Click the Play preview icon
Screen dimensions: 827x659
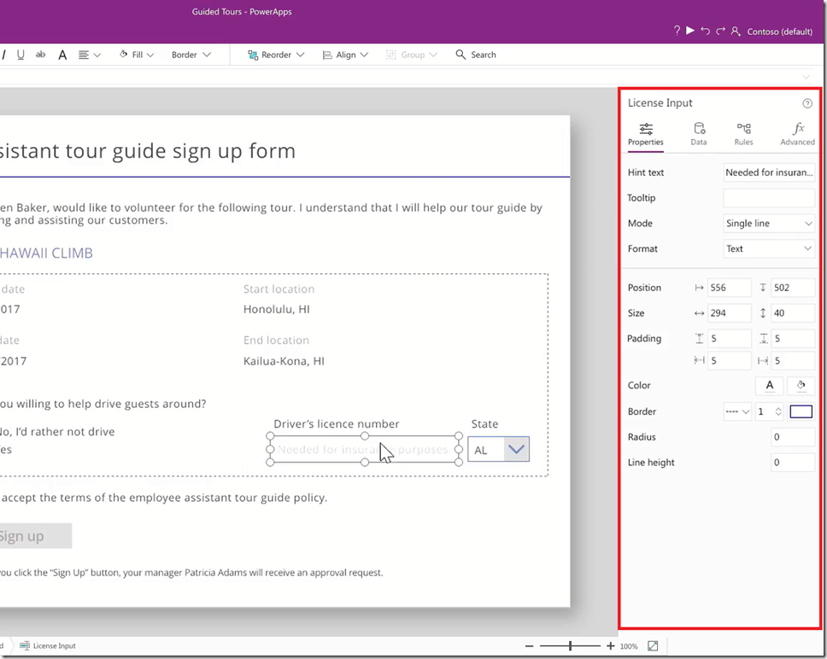(x=690, y=31)
